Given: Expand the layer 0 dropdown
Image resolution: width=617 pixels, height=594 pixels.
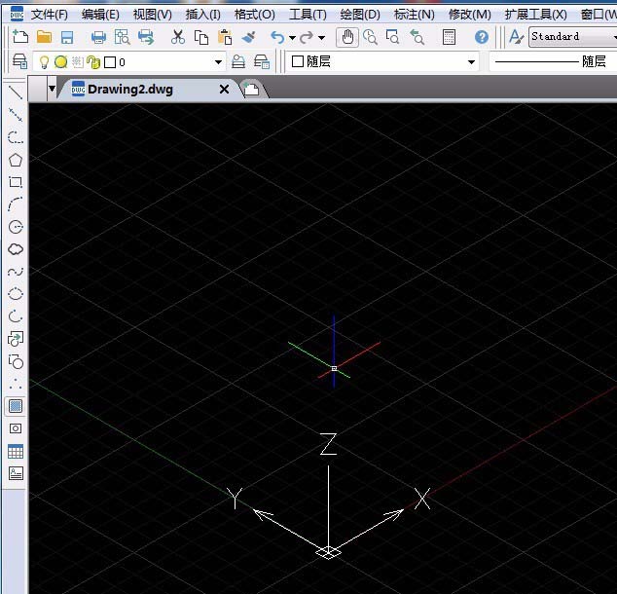Looking at the screenshot, I should point(218,61).
